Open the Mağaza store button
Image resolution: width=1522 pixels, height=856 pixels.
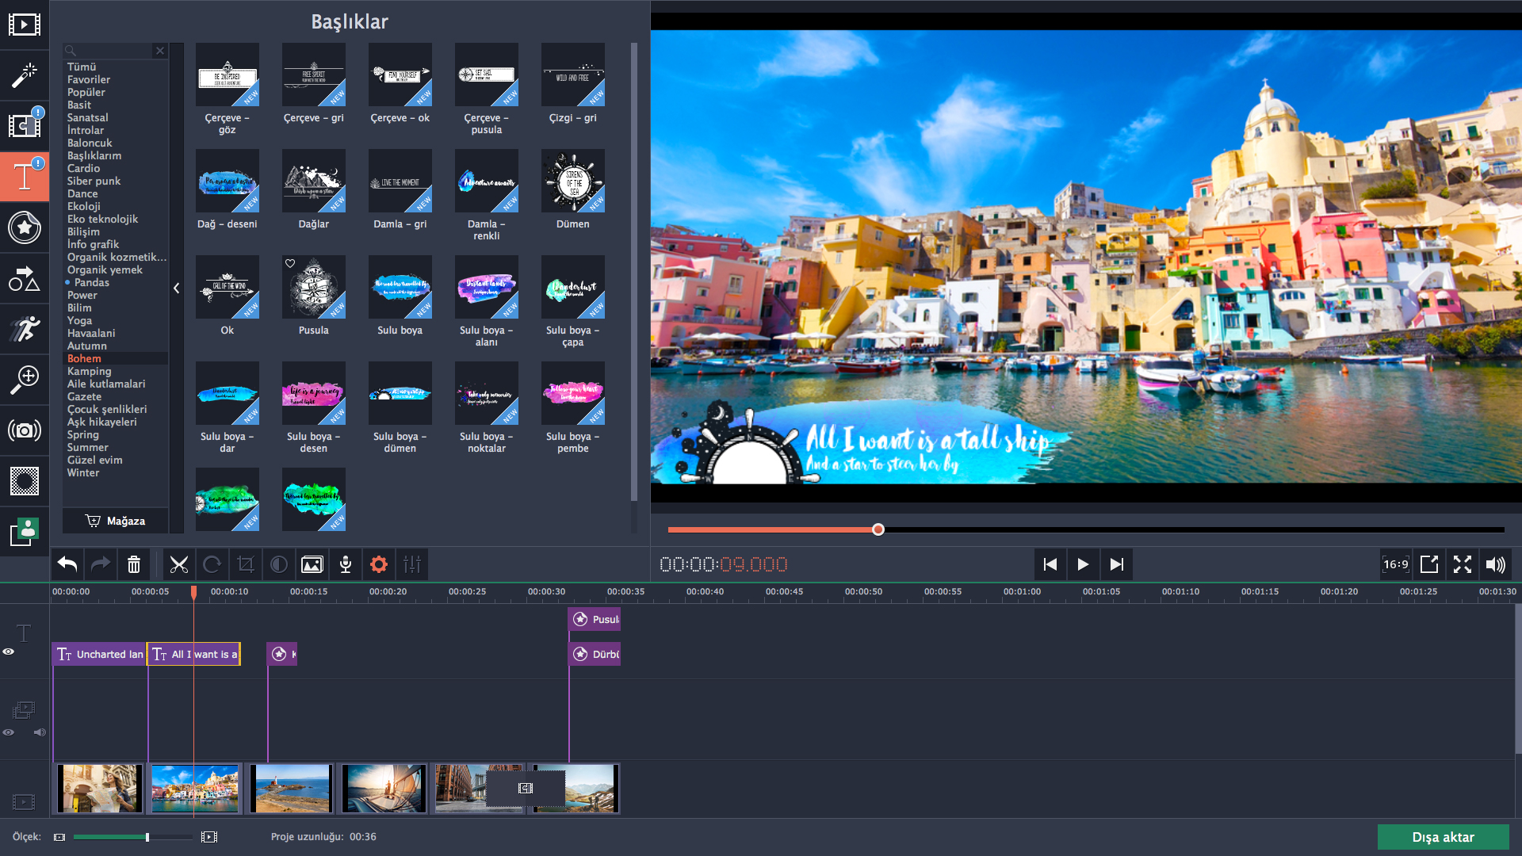(x=116, y=521)
